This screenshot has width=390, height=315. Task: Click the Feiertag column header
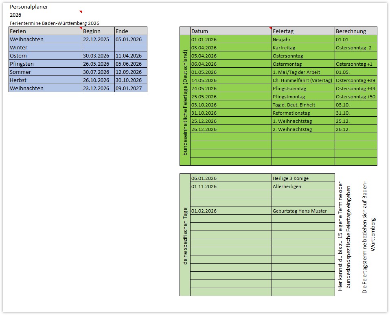[303, 31]
